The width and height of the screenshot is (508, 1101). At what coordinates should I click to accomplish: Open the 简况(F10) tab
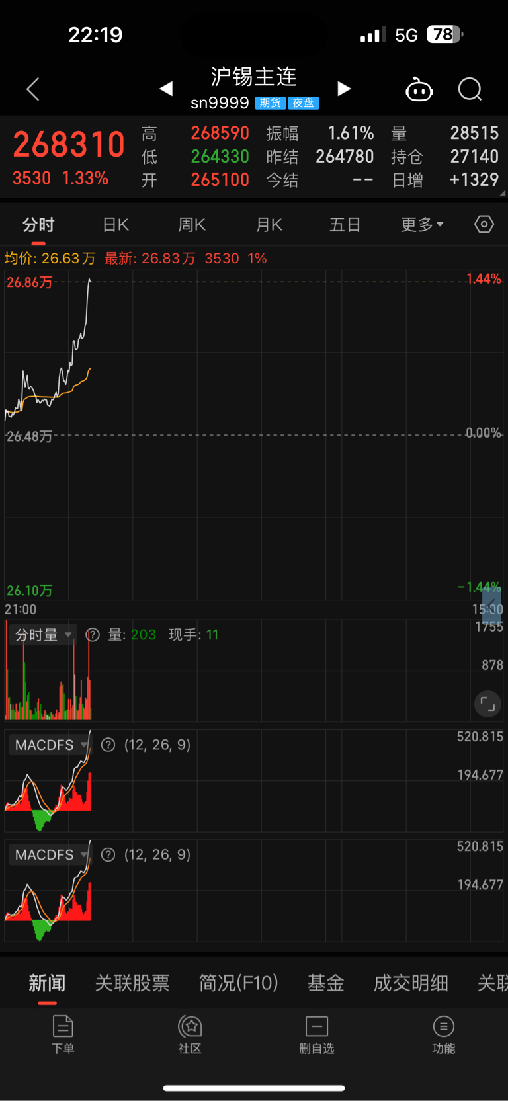(x=239, y=983)
